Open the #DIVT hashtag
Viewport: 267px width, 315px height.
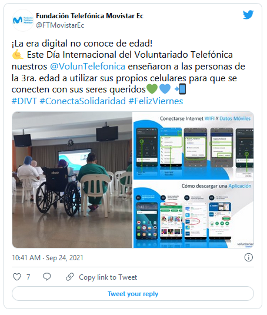(24, 101)
